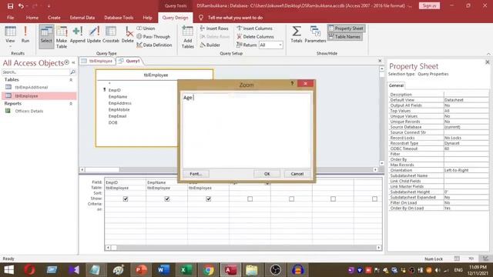Open query Parameters dialog
493x277 pixels.
(x=315, y=35)
